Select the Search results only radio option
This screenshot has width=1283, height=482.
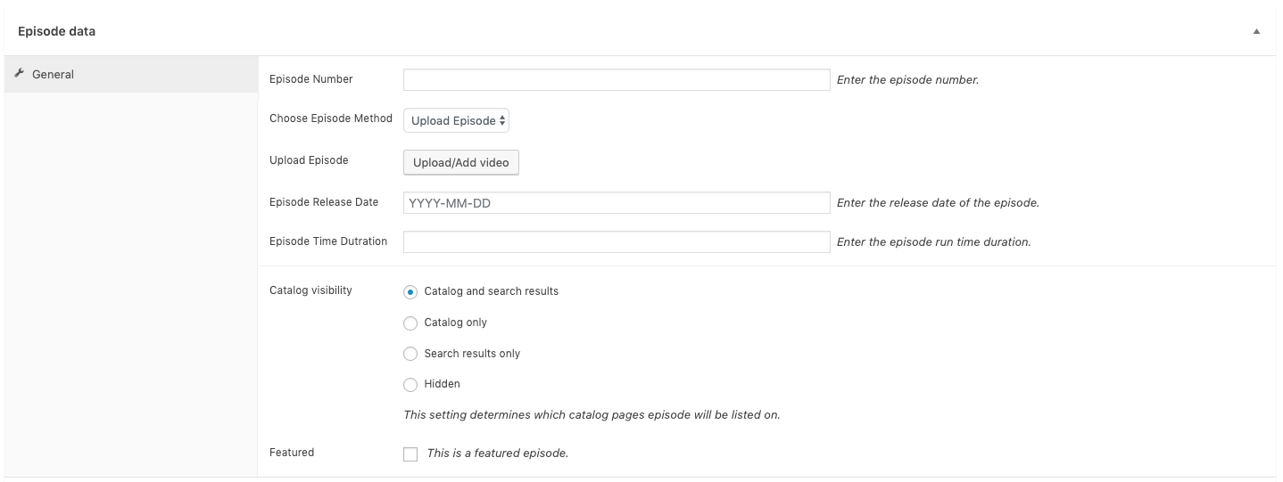pyautogui.click(x=410, y=354)
